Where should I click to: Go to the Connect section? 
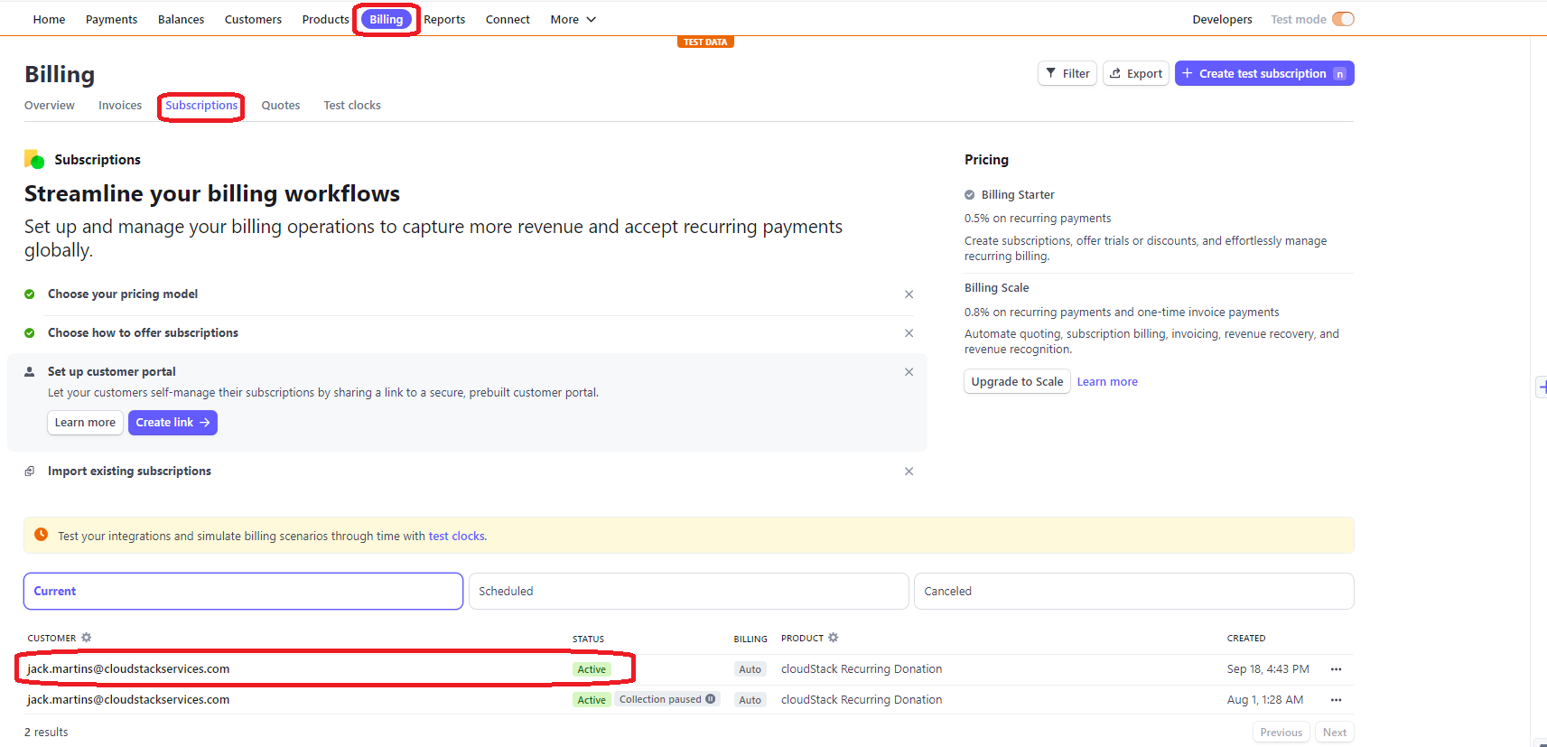508,19
